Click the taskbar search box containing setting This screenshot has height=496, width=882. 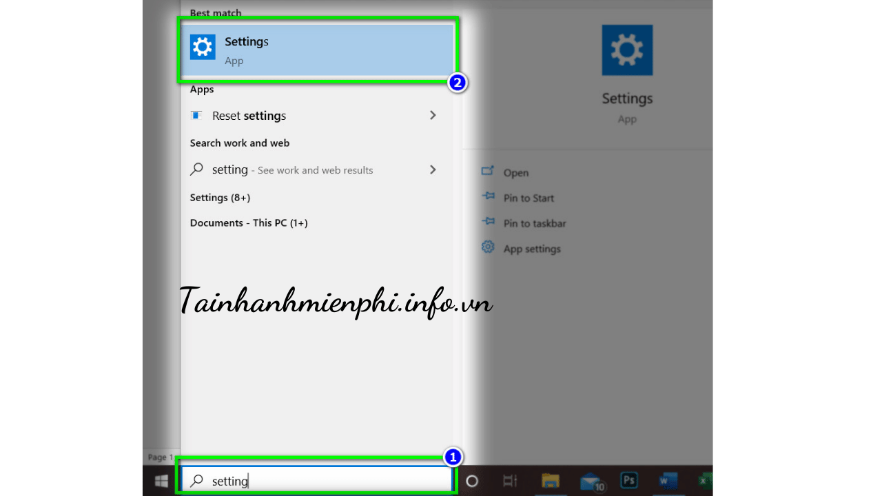tap(317, 481)
